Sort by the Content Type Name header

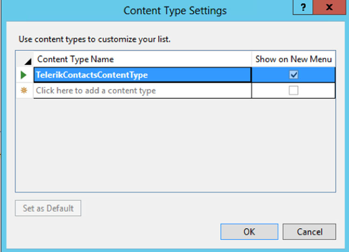142,59
